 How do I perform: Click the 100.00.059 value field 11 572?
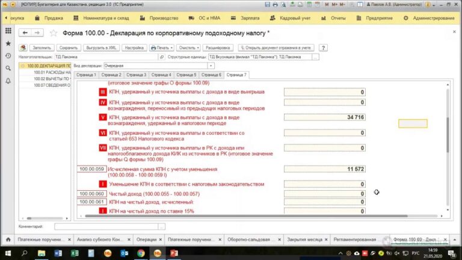point(324,169)
